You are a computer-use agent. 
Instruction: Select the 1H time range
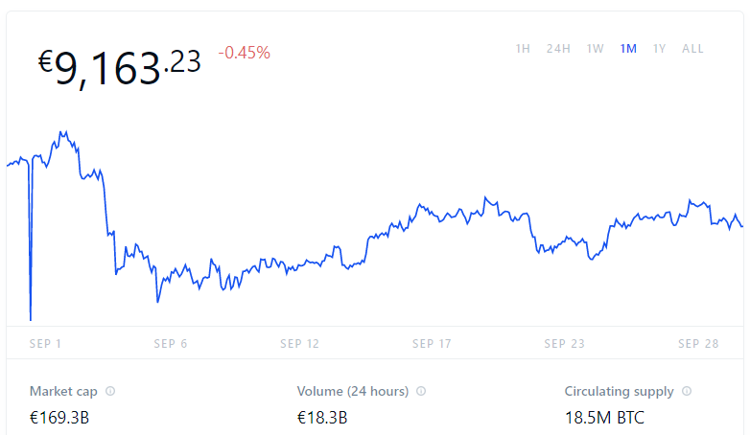(523, 49)
